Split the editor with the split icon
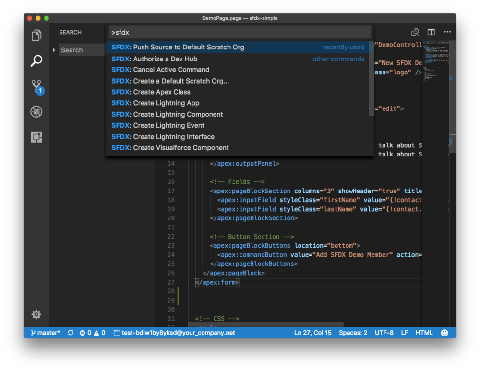Viewport: 480px width, 372px height. pos(431,32)
